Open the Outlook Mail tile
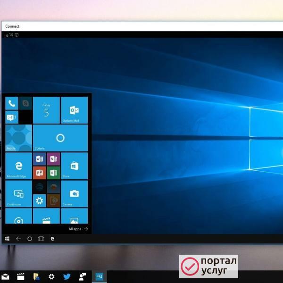Viewport: 283px width, 283px height. pyautogui.click(x=75, y=110)
